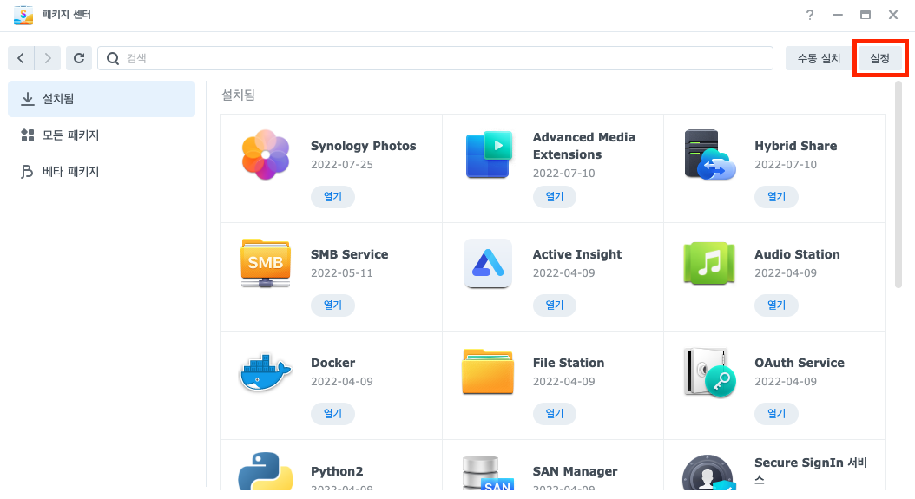Viewport: 915px width, 499px height.
Task: Click the vertical scrollbar thumb
Action: click(899, 185)
